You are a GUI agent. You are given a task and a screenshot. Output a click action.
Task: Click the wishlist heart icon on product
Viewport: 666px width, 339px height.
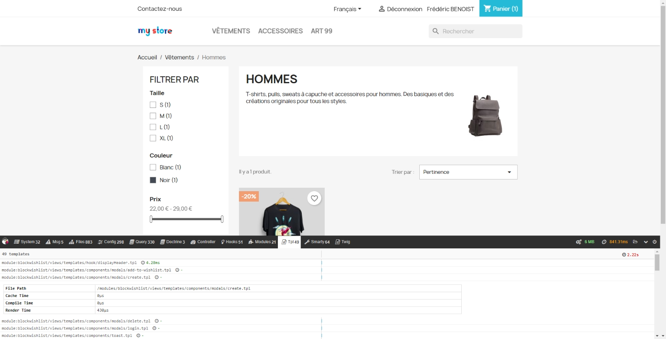point(314,198)
